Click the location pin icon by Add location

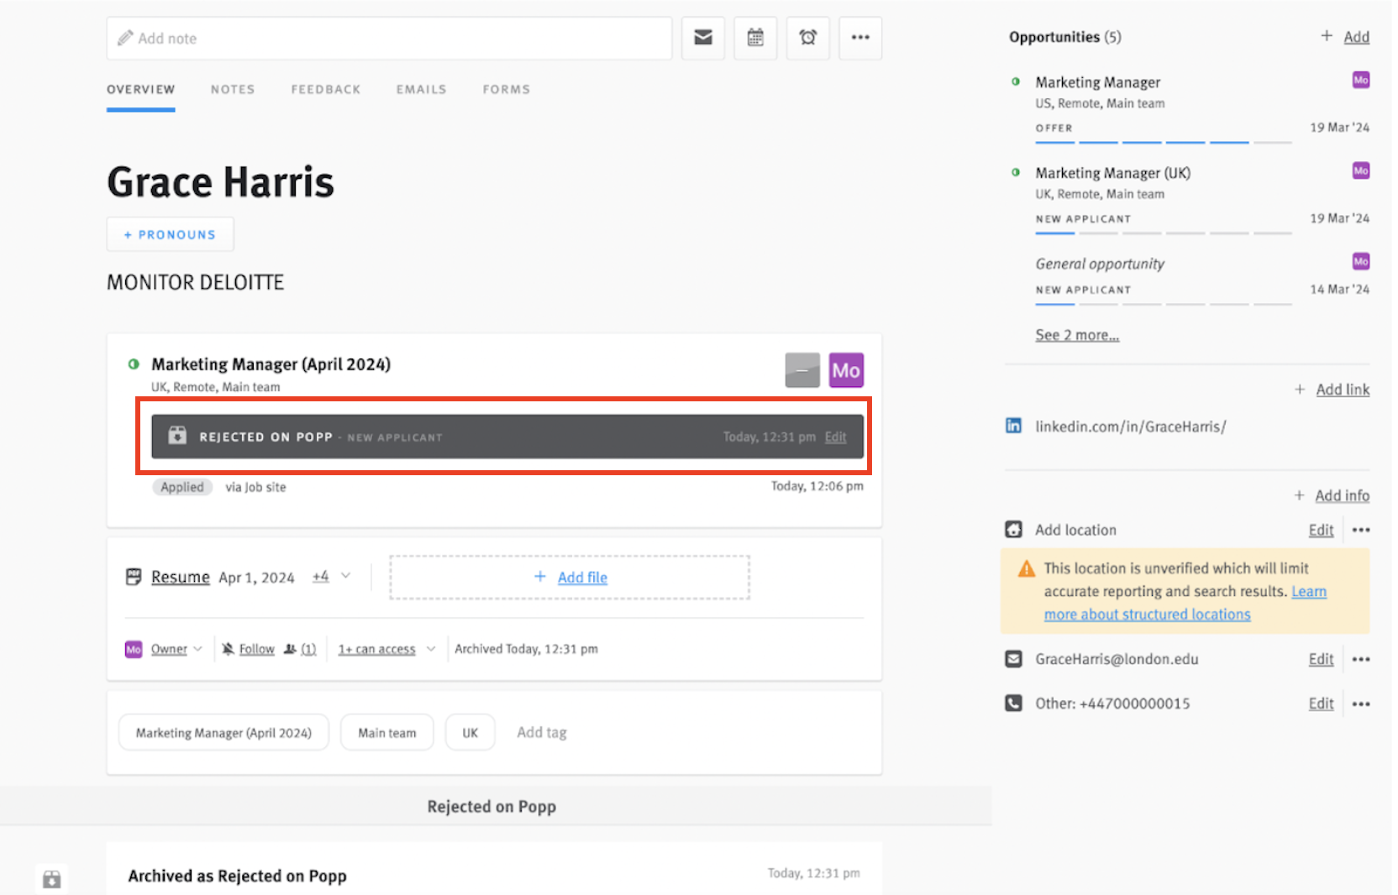[x=1014, y=530]
